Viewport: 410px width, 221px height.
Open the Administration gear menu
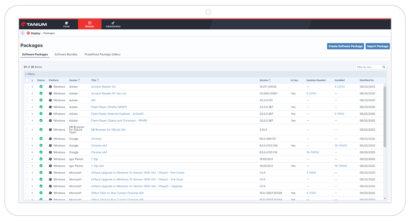coord(113,23)
